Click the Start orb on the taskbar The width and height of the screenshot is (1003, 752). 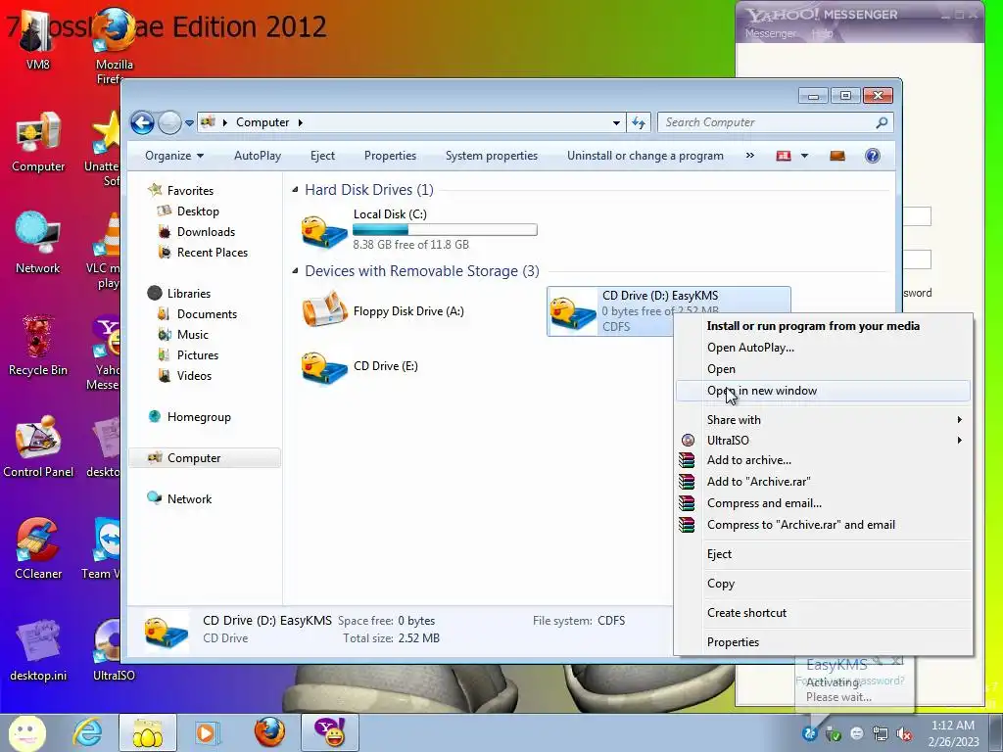(25, 732)
